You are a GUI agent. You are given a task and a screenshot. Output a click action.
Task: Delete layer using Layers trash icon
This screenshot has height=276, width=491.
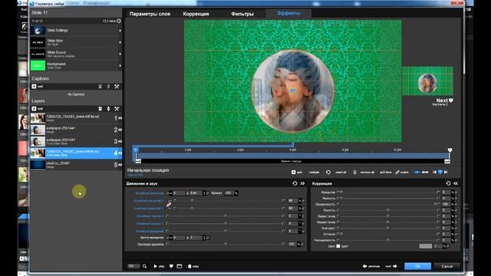(101, 109)
